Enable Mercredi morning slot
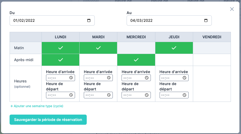241x134 pixels. (136, 48)
